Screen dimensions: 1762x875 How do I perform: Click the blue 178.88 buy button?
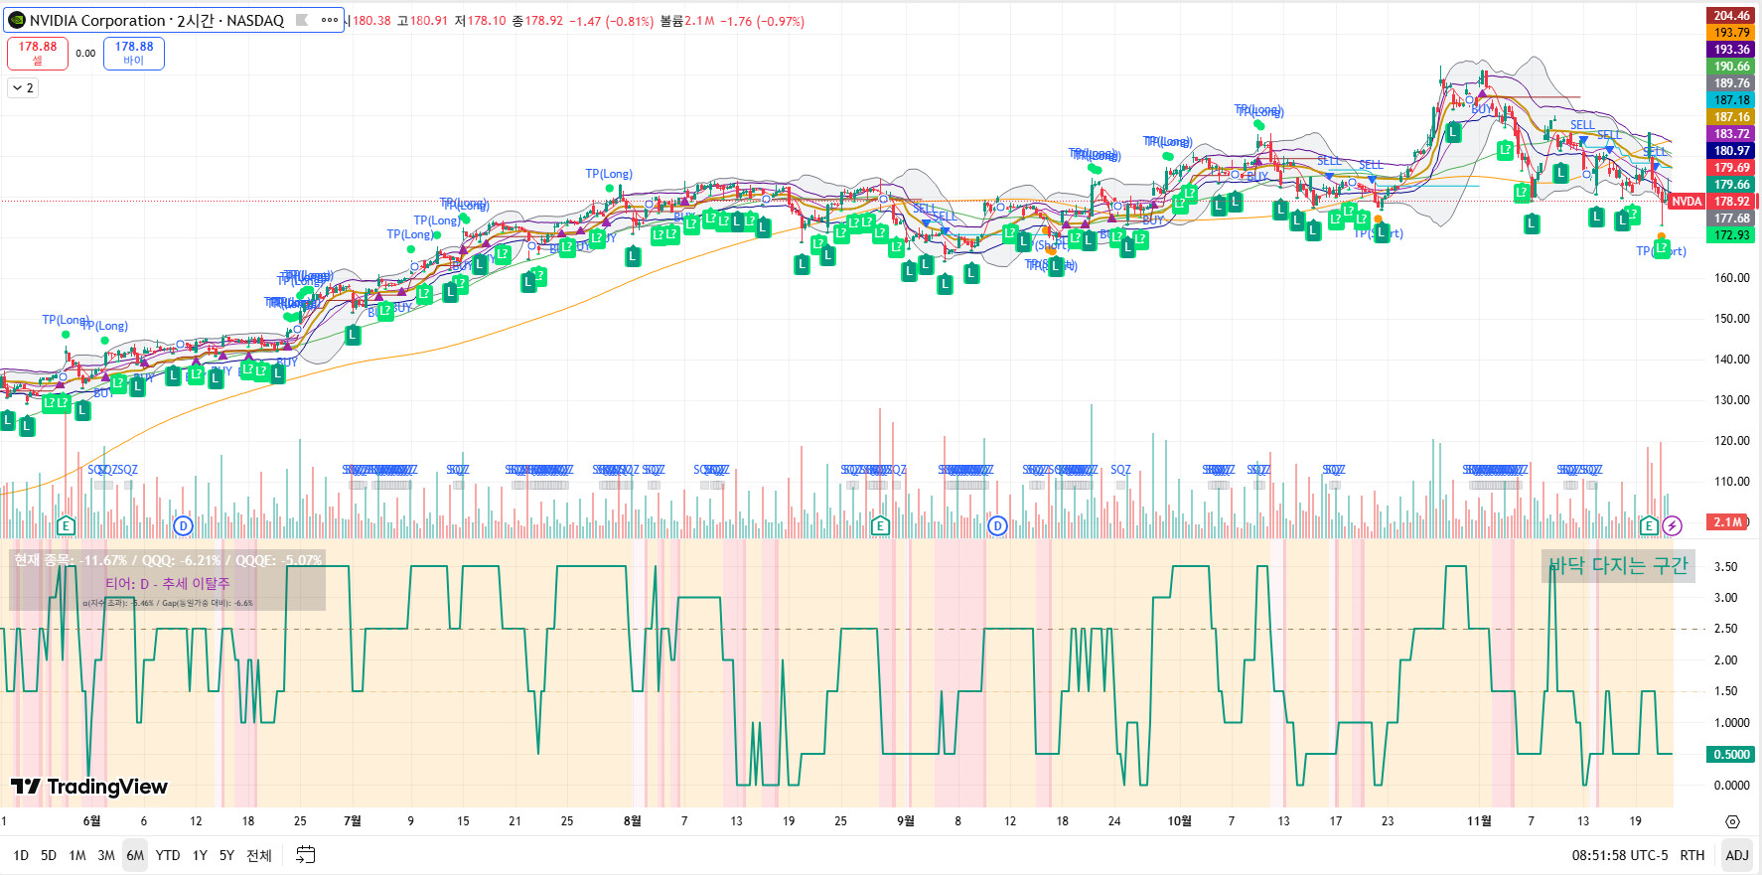click(x=134, y=53)
